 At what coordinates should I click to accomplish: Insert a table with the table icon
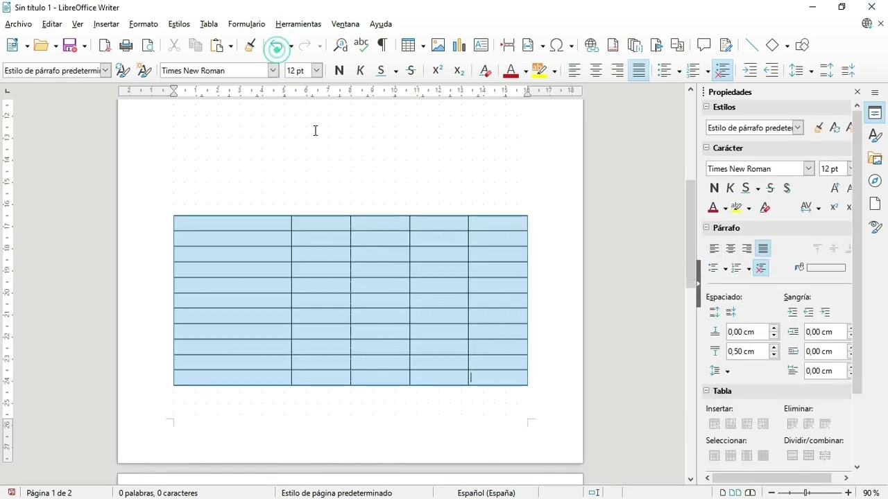(409, 46)
